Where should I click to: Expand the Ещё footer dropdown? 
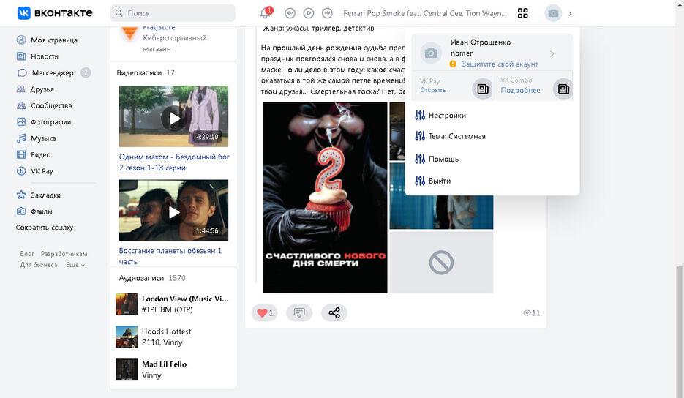tap(75, 264)
